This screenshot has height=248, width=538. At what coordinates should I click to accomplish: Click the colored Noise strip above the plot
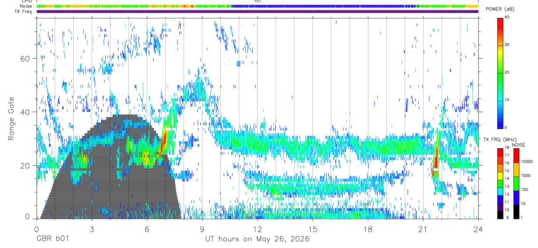(x=257, y=6)
